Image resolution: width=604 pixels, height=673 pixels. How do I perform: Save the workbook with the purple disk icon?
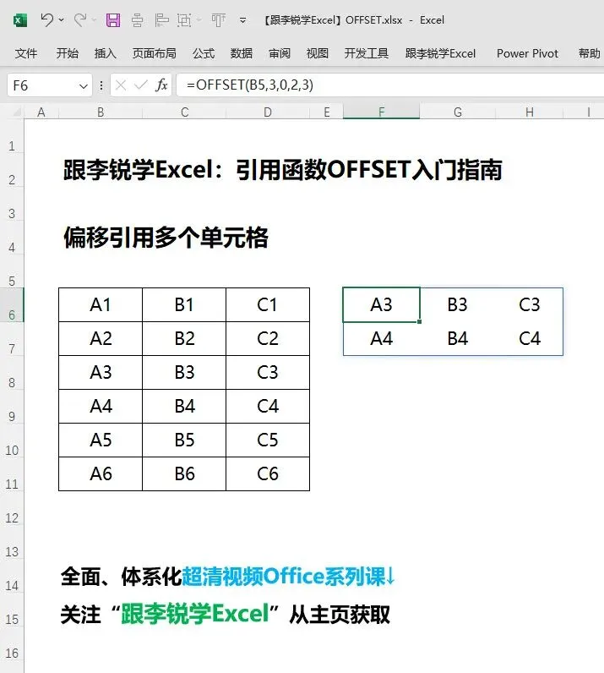[113, 19]
